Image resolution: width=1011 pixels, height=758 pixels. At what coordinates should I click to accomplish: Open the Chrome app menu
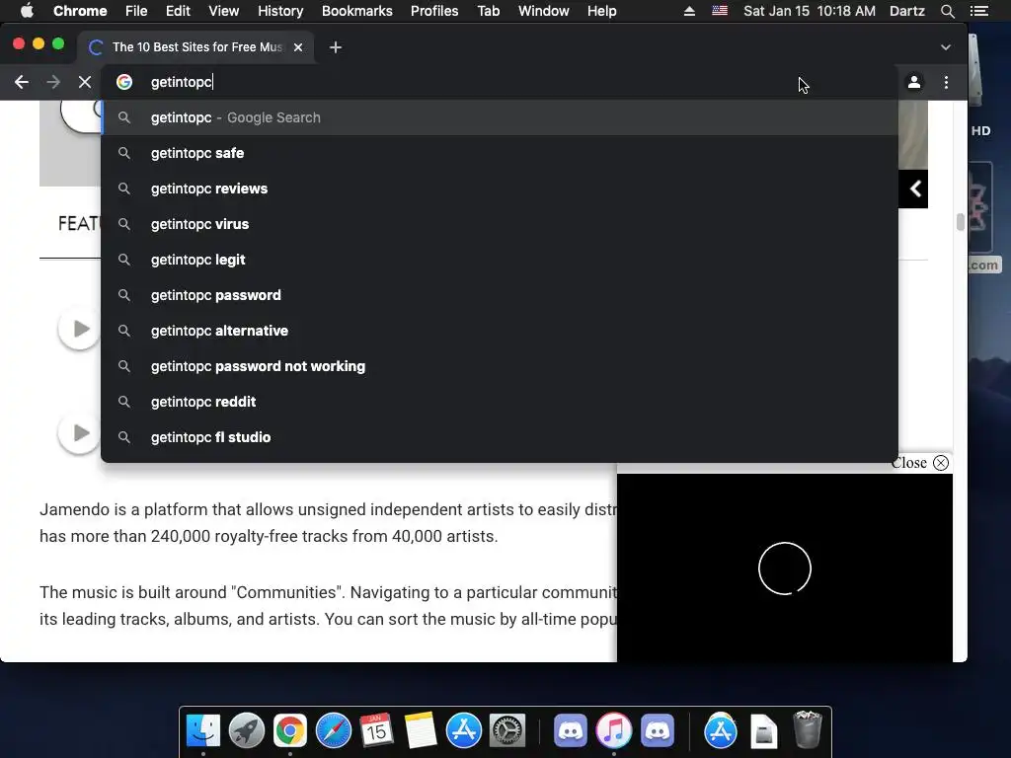click(80, 11)
